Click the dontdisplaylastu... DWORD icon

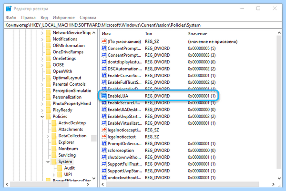pyautogui.click(x=104, y=62)
